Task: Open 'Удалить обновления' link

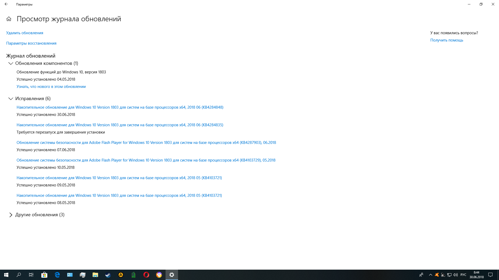Action: tap(25, 33)
